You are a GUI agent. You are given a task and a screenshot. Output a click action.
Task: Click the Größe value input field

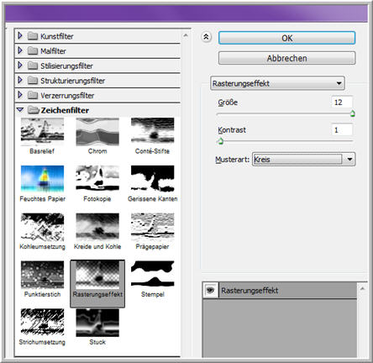click(342, 103)
